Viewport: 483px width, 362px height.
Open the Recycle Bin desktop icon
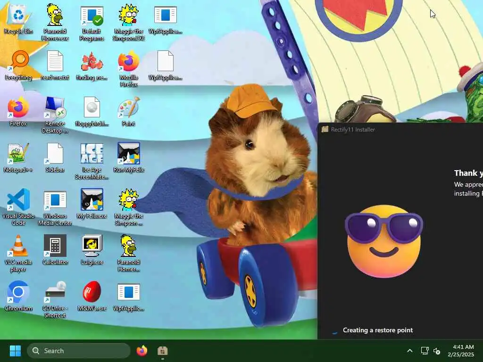tap(18, 19)
